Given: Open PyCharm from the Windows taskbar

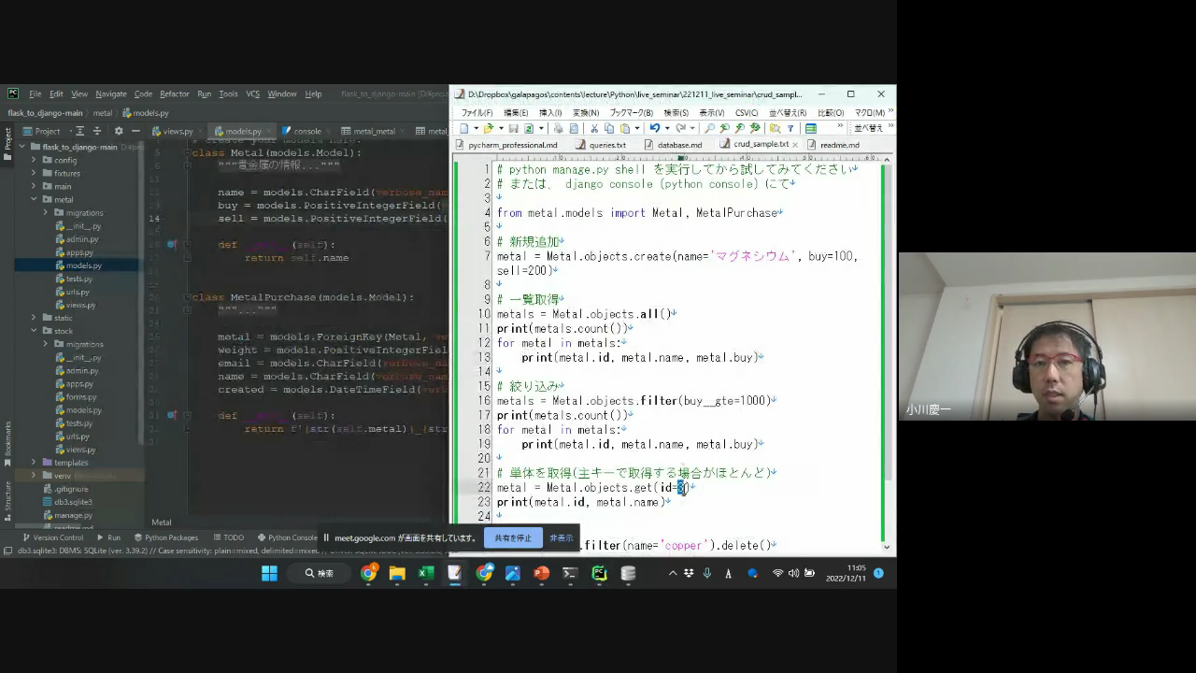Looking at the screenshot, I should (x=599, y=573).
